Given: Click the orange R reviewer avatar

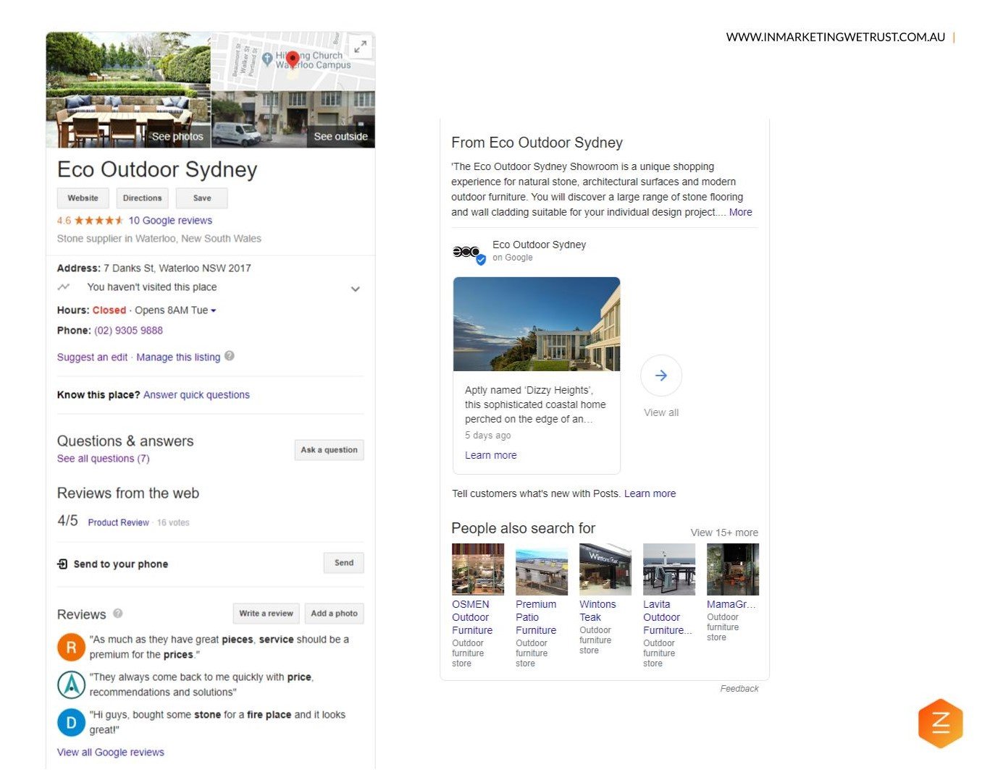Looking at the screenshot, I should click(71, 647).
